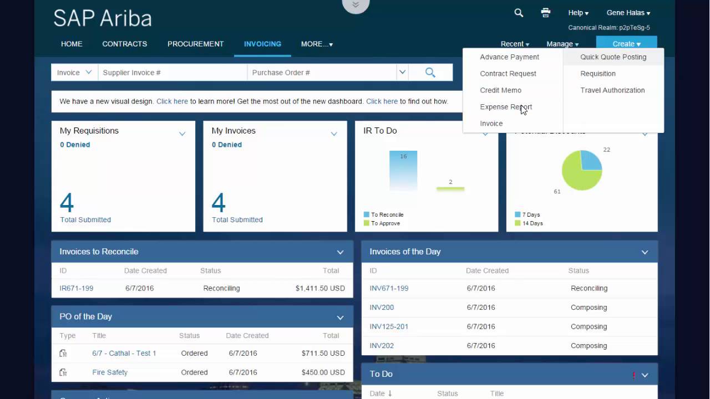
Task: Collapse the Invoices of the Day panel
Action: [645, 252]
